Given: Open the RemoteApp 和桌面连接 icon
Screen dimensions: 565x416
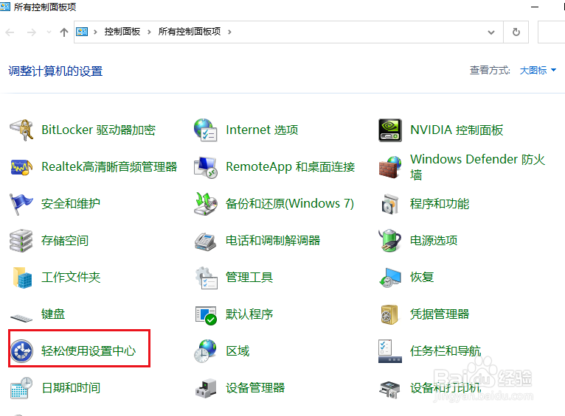Looking at the screenshot, I should 205,167.
